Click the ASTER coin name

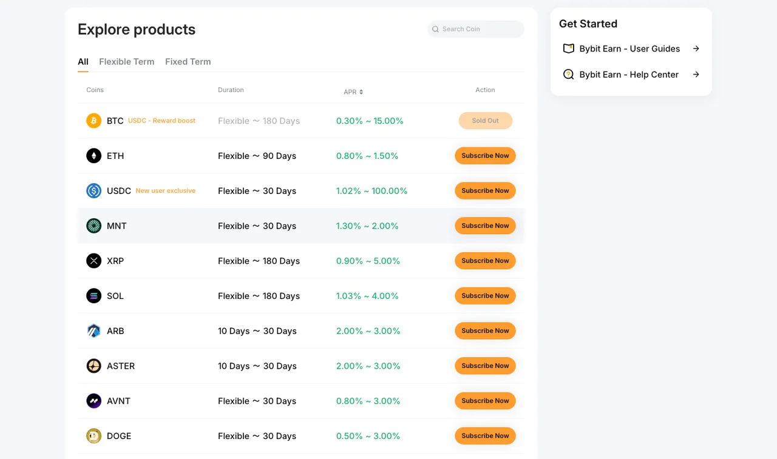pyautogui.click(x=121, y=366)
